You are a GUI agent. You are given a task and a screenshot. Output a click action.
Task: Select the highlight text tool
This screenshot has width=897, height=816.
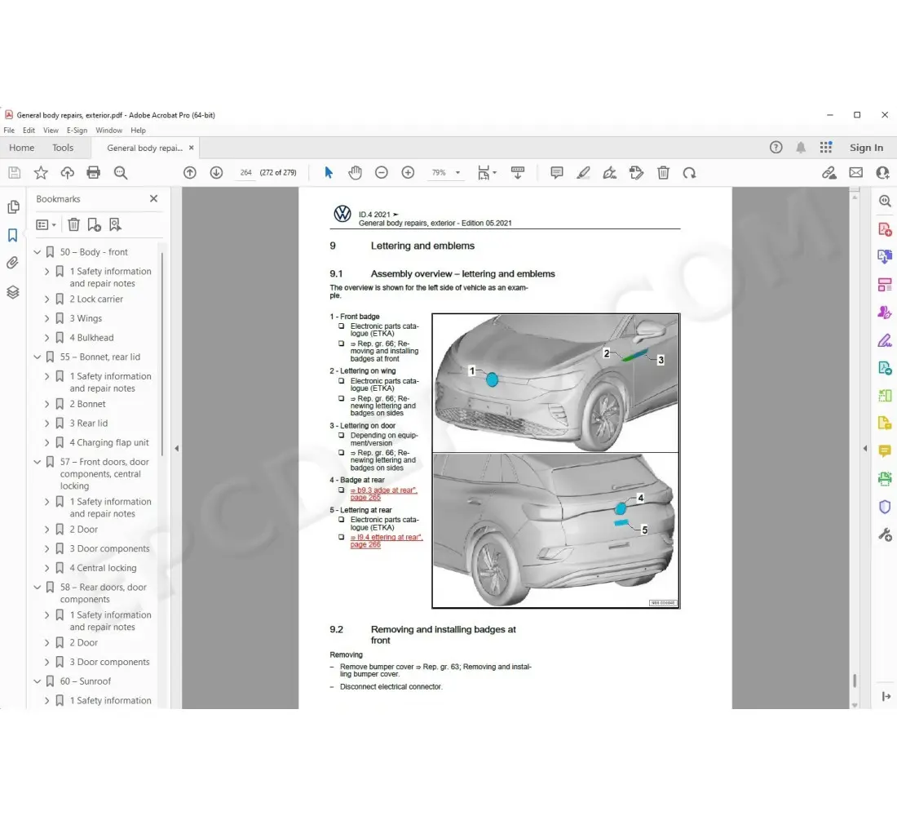(x=583, y=172)
